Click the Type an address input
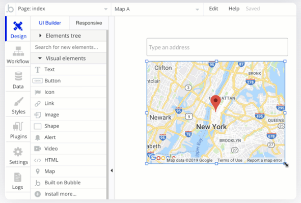Image resolution: width=301 pixels, height=203 pixels. [217, 47]
